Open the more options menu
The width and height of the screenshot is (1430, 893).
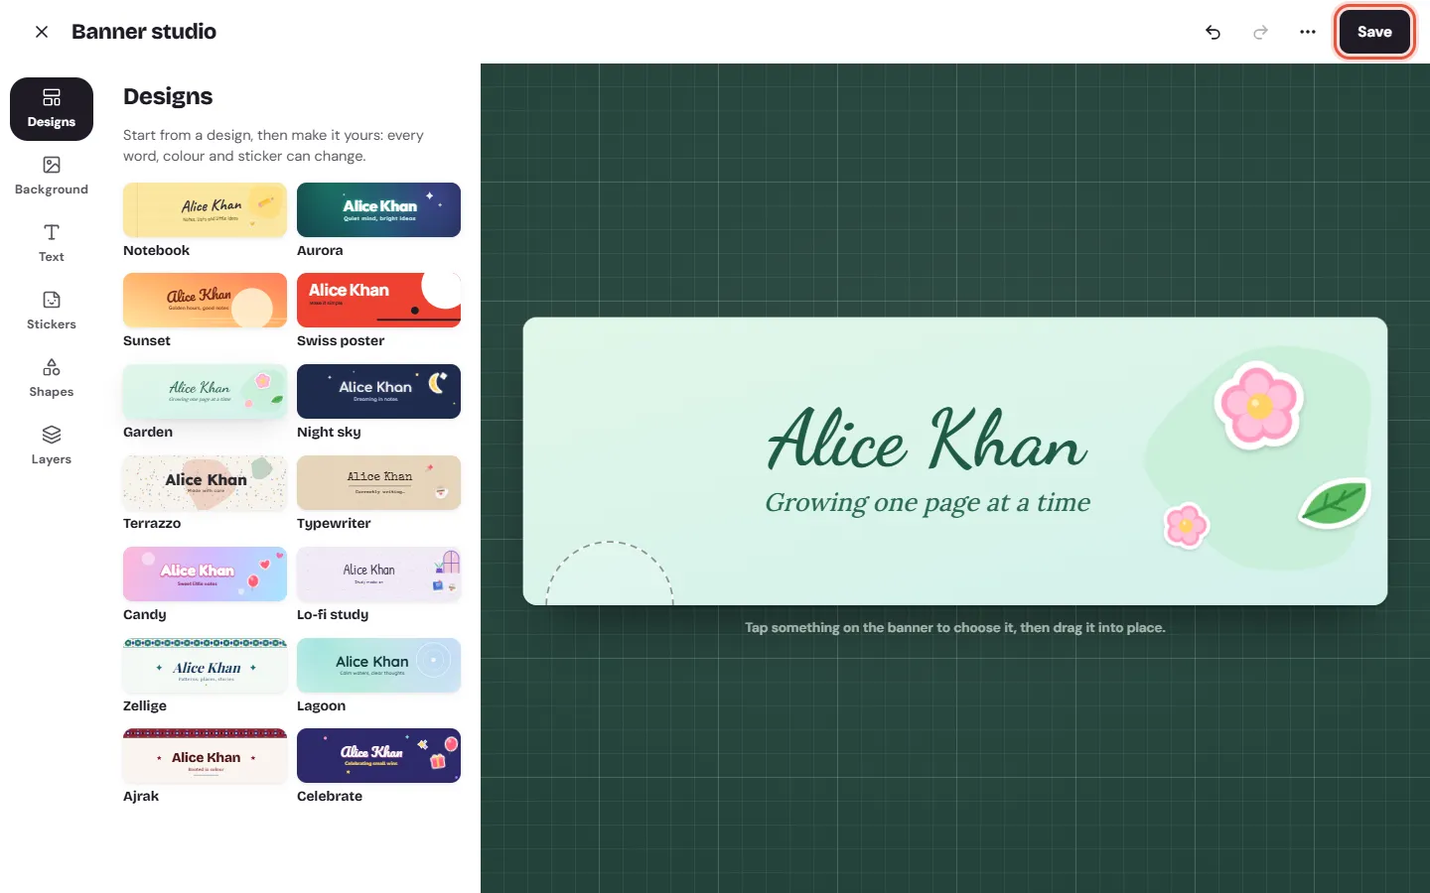1308,32
